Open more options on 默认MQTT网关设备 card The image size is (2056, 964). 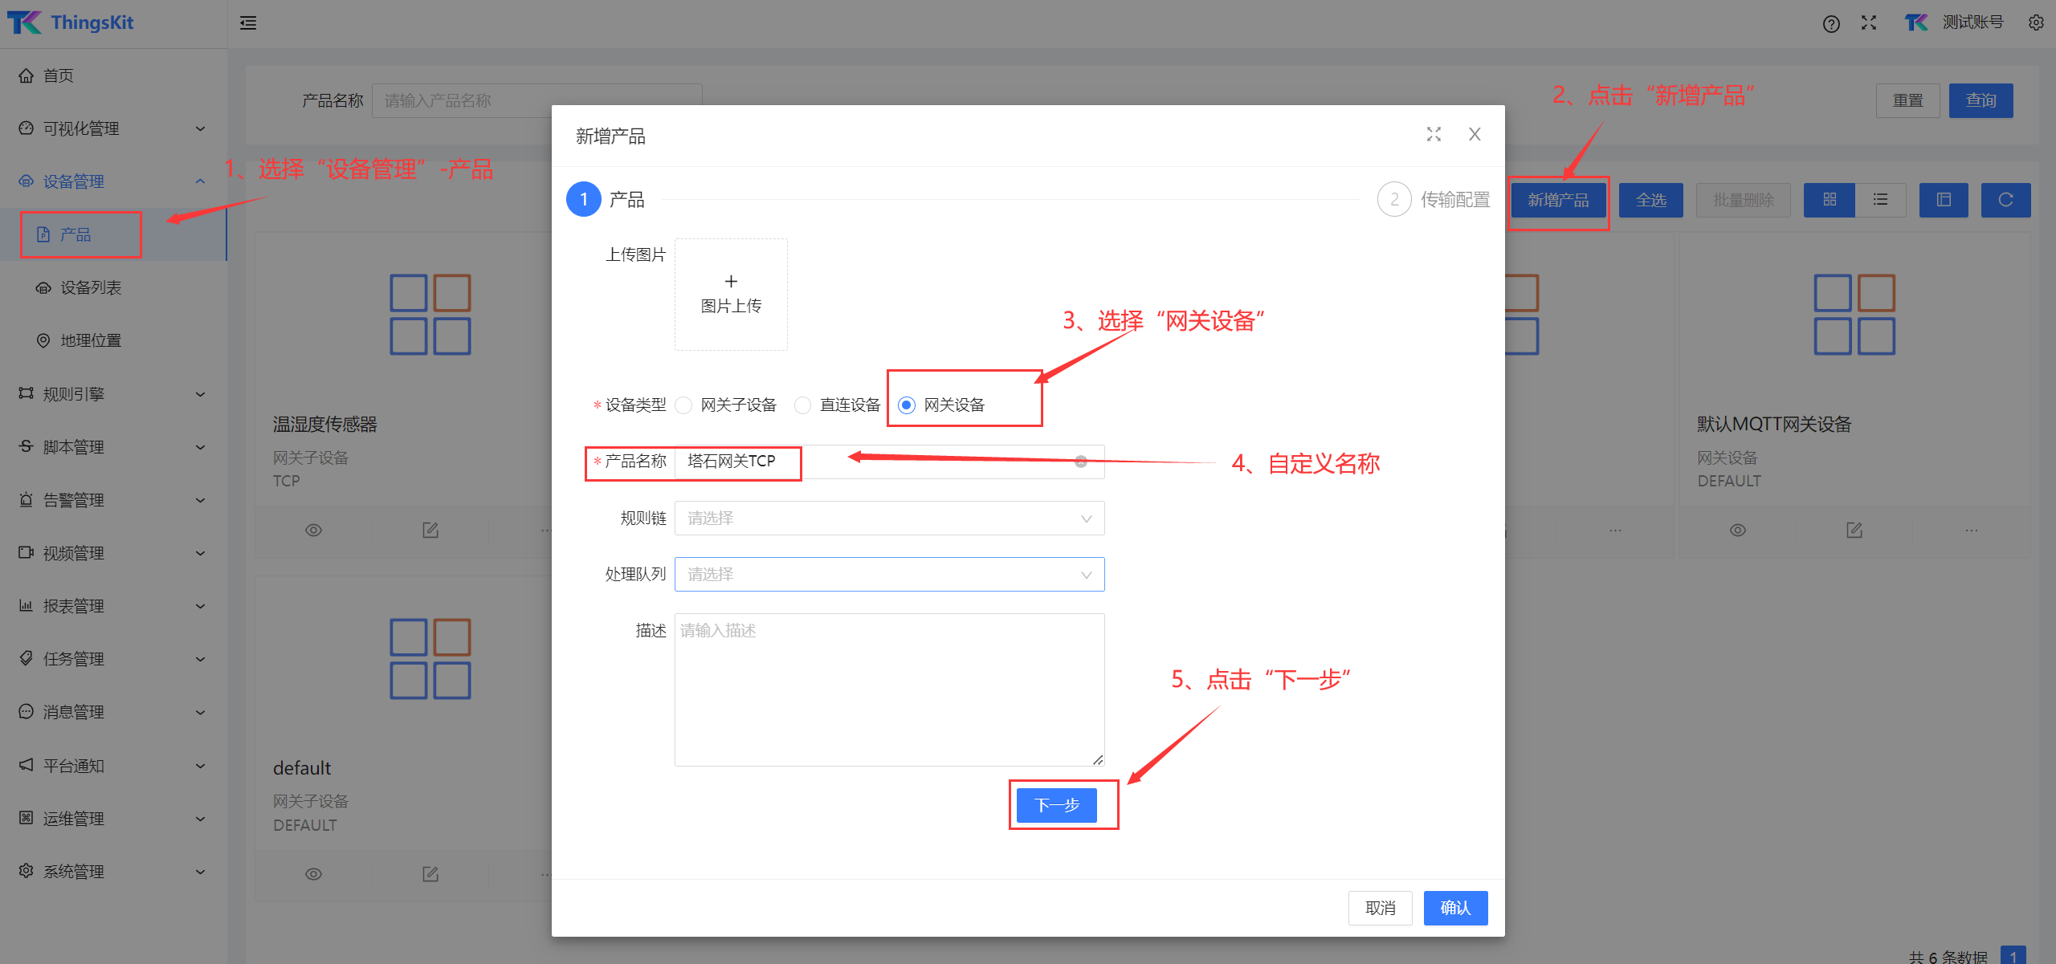(x=1972, y=530)
